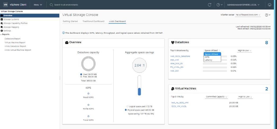Image resolution: width=277 pixels, height=129 pixels.
Task: Open the FC_VVOL_DS datastore link
Action: pos(176,67)
